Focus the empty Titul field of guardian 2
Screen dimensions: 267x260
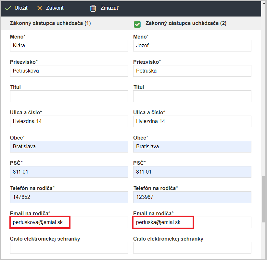pyautogui.click(x=192, y=96)
